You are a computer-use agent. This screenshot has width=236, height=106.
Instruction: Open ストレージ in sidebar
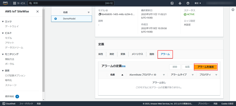tap(11, 85)
